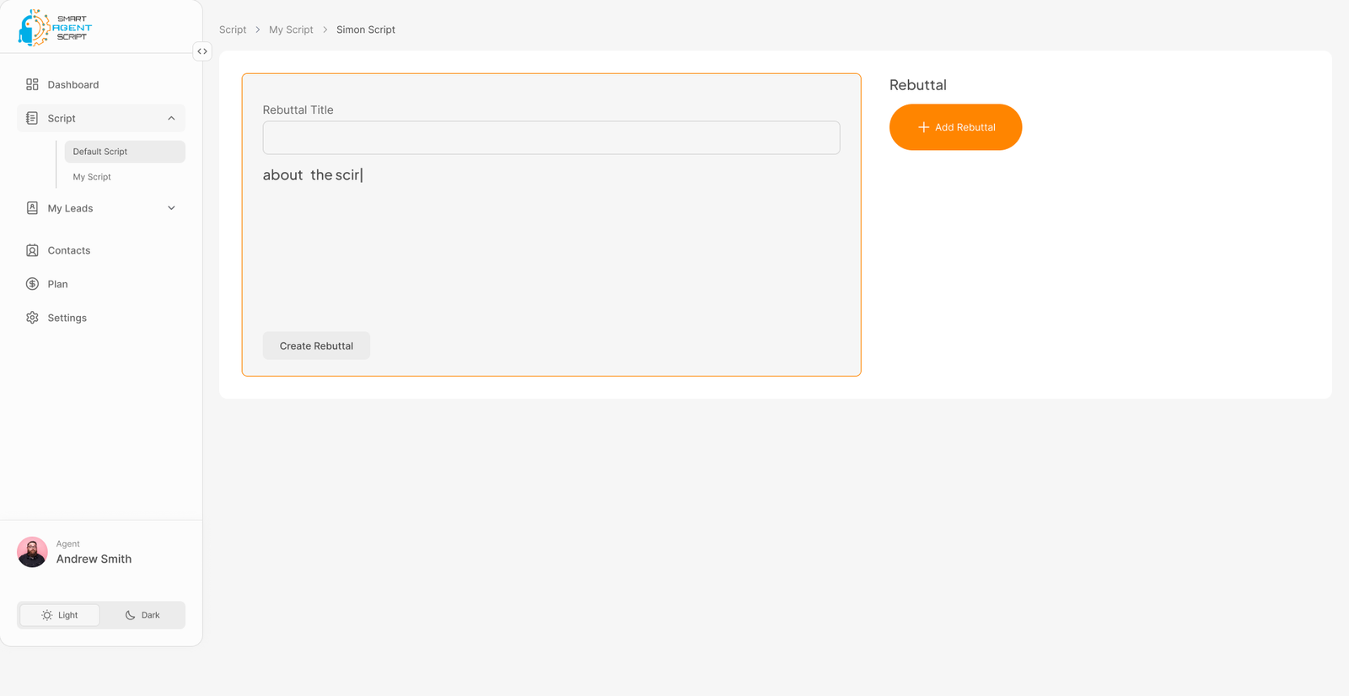This screenshot has width=1349, height=696.
Task: Click the Contacts icon in sidebar
Action: [32, 250]
